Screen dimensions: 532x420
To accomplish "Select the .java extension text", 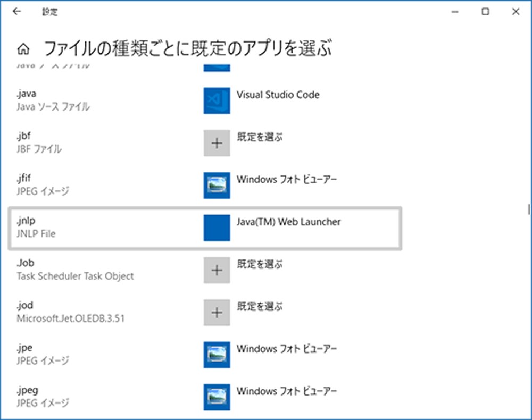I will [27, 94].
